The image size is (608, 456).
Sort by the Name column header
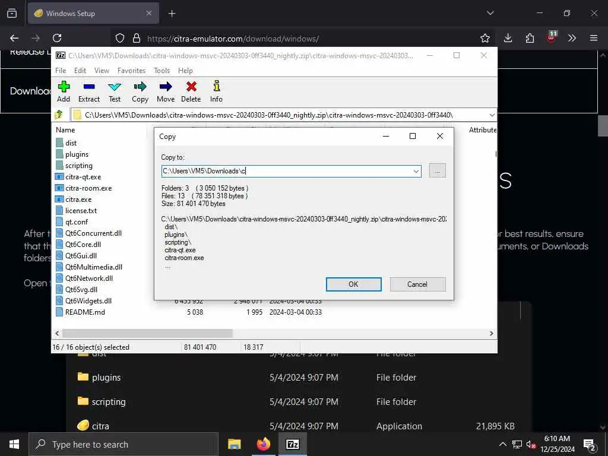click(x=65, y=130)
